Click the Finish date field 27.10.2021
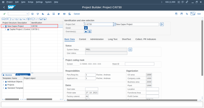This screenshot has width=204, height=108. click(x=92, y=93)
